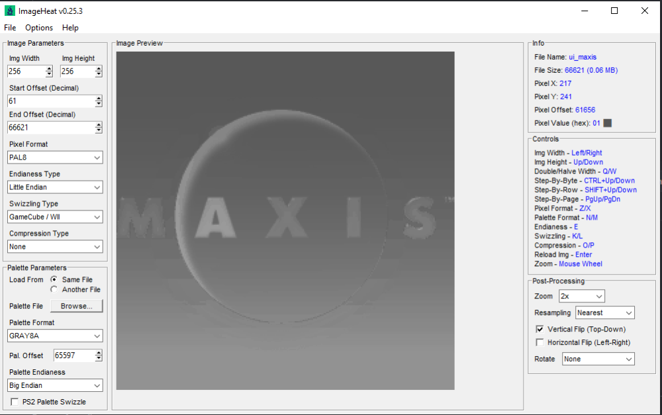
Task: Open the File menu
Action: (10, 28)
